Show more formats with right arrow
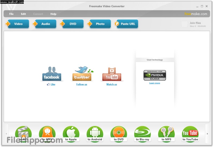The image size is (215, 148). 207,134
